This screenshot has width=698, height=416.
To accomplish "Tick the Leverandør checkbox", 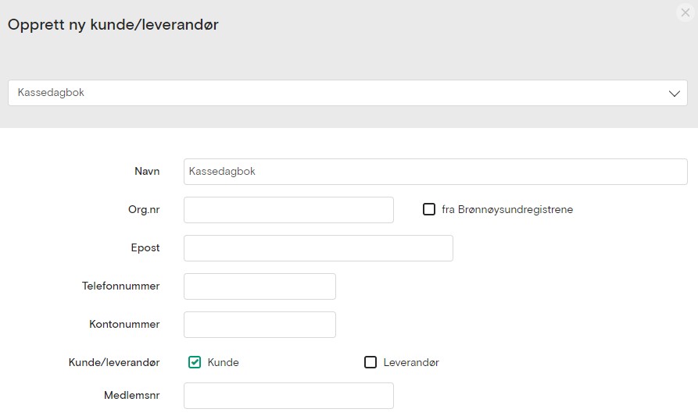I will 370,362.
